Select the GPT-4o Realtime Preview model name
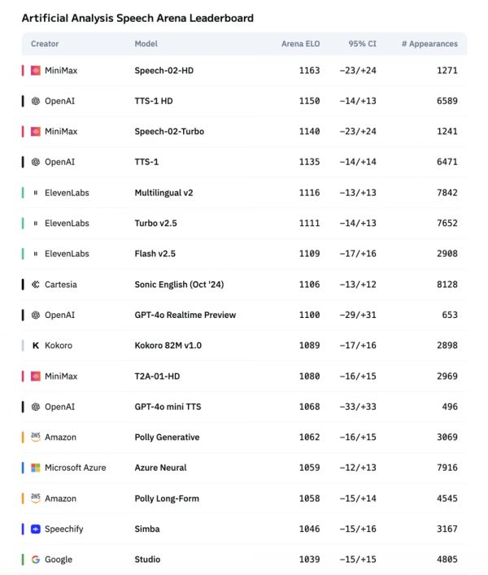 tap(185, 315)
